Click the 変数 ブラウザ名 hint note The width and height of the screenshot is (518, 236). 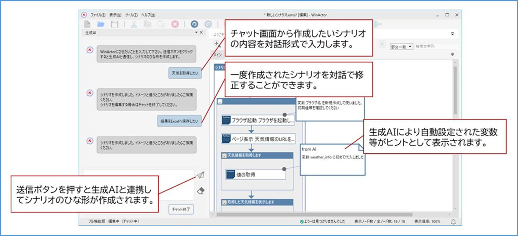(x=330, y=109)
